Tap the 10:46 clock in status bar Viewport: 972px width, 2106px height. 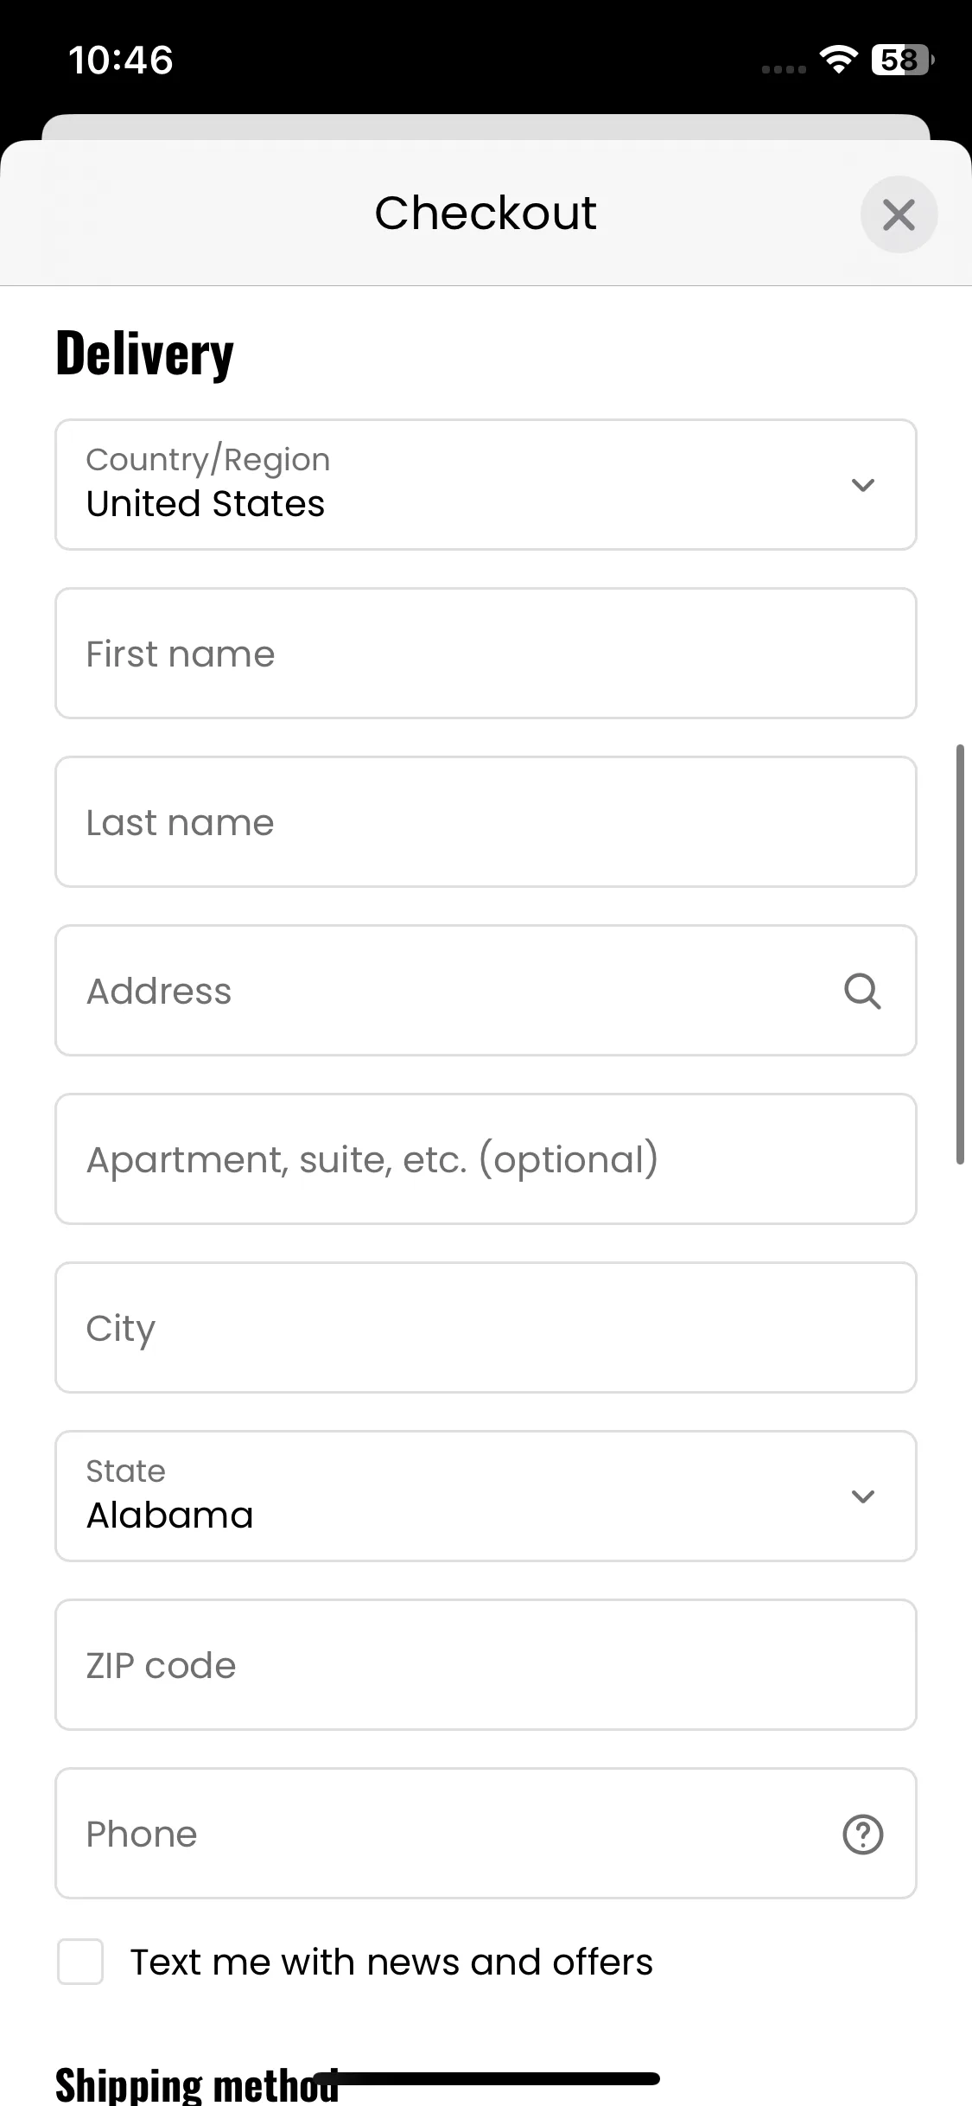121,61
